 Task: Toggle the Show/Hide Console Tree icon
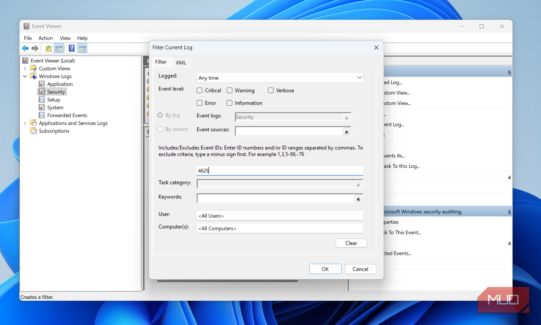tap(59, 48)
